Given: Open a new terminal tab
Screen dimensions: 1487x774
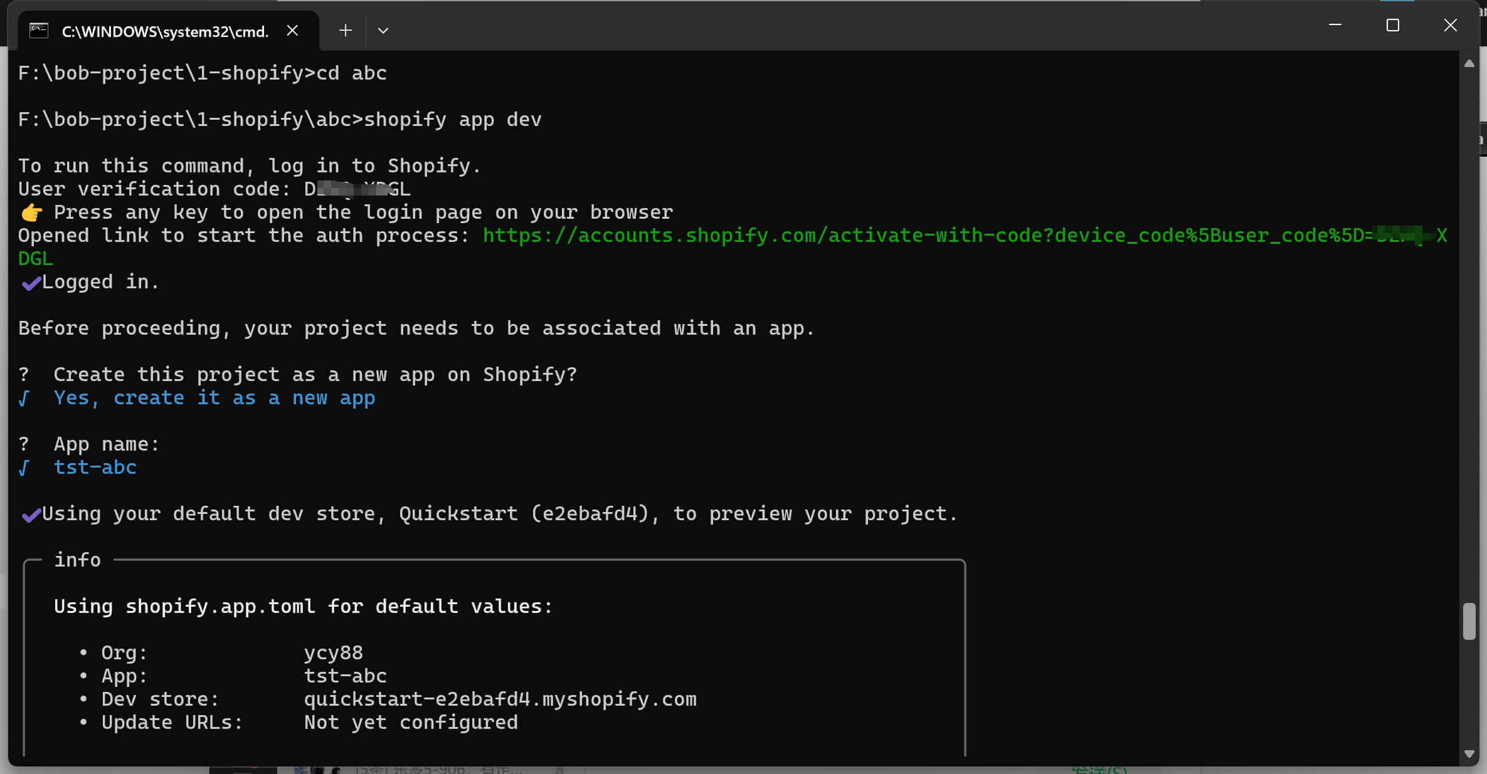Looking at the screenshot, I should click(x=345, y=30).
